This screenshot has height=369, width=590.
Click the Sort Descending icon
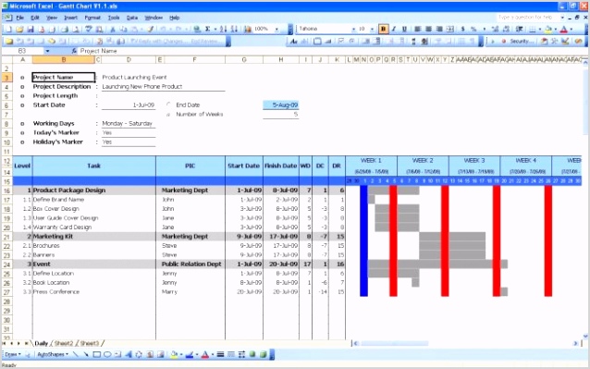pos(234,30)
